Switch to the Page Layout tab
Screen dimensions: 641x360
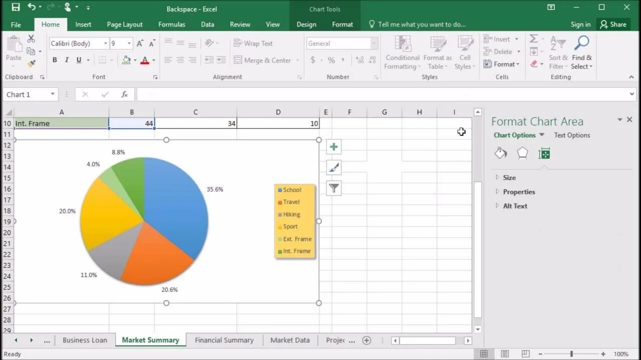tap(125, 24)
